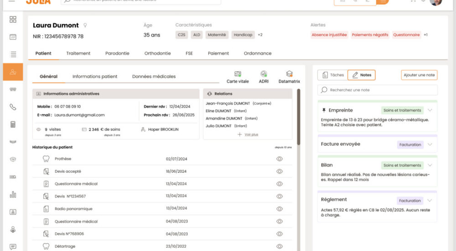View Détartrage entry with eye icon

[x=280, y=246]
